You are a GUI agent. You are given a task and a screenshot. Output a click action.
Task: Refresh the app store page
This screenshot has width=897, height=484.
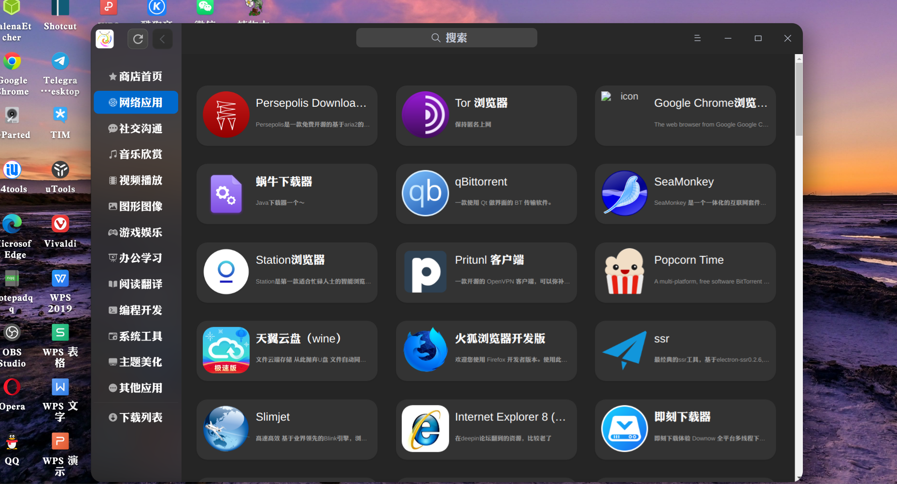[138, 39]
